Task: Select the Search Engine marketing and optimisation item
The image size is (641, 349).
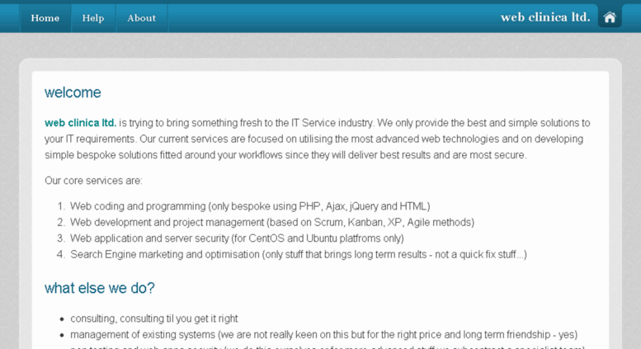Action: pyautogui.click(x=299, y=255)
